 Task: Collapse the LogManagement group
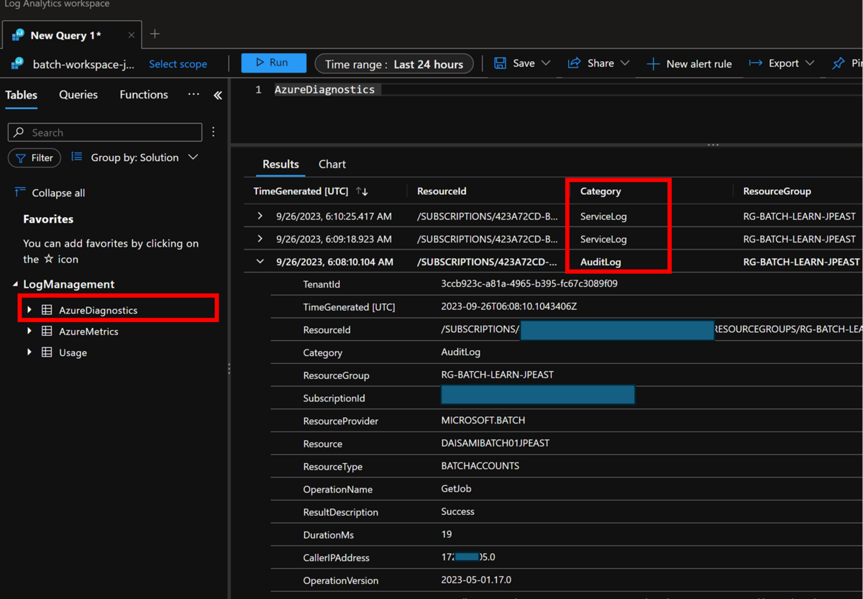(x=16, y=285)
